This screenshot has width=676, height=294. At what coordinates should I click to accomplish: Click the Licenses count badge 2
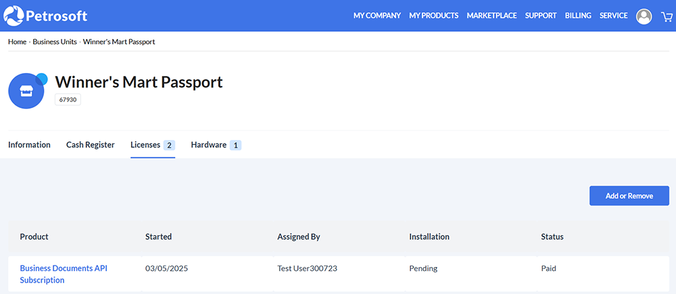click(x=169, y=145)
